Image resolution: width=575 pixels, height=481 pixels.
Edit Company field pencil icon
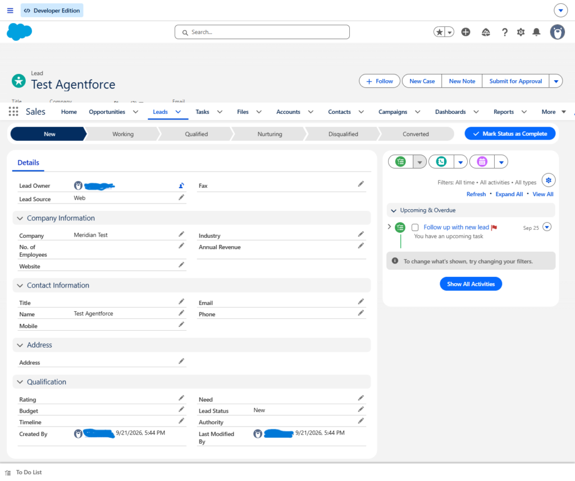(181, 234)
